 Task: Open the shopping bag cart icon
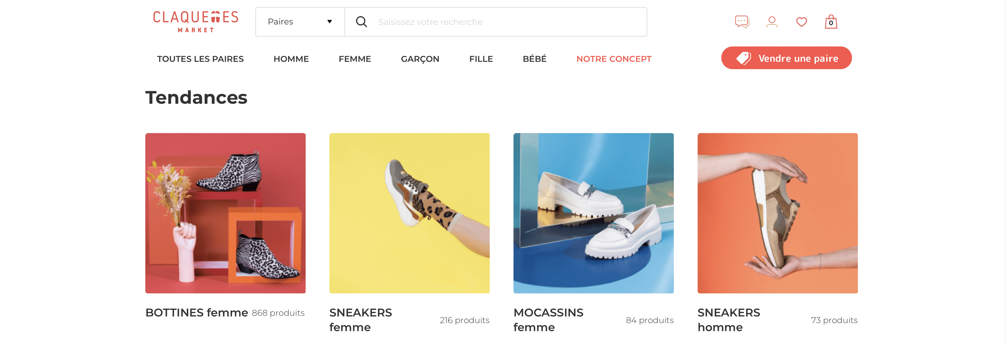pyautogui.click(x=831, y=22)
